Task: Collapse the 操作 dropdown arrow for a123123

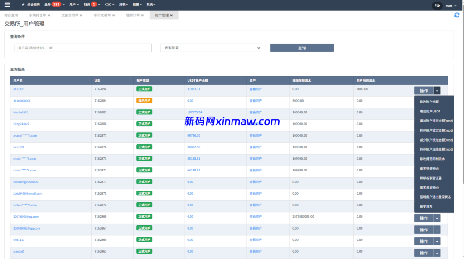Action: click(x=437, y=91)
